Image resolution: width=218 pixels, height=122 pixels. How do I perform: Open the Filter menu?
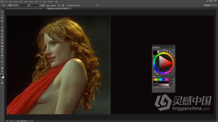36,2
